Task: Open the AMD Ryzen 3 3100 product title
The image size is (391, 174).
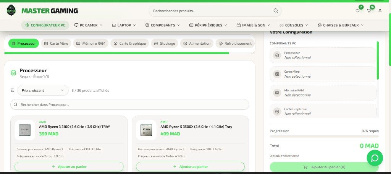Action: pyautogui.click(x=74, y=127)
